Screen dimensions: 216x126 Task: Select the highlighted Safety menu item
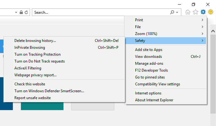(166, 41)
